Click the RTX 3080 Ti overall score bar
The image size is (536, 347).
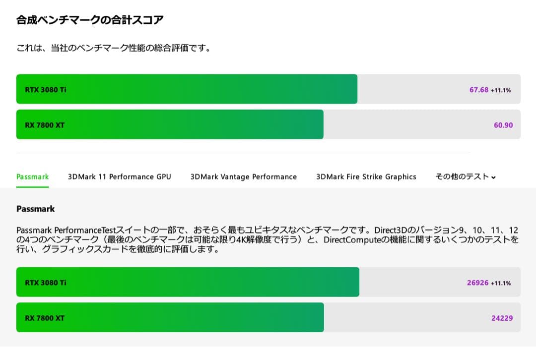click(188, 90)
